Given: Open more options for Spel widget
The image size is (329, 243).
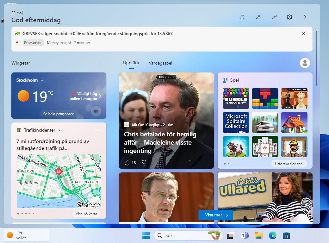Looking at the screenshot, I should (x=303, y=80).
